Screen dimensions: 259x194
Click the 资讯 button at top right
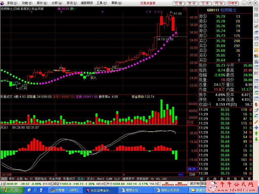point(192,3)
